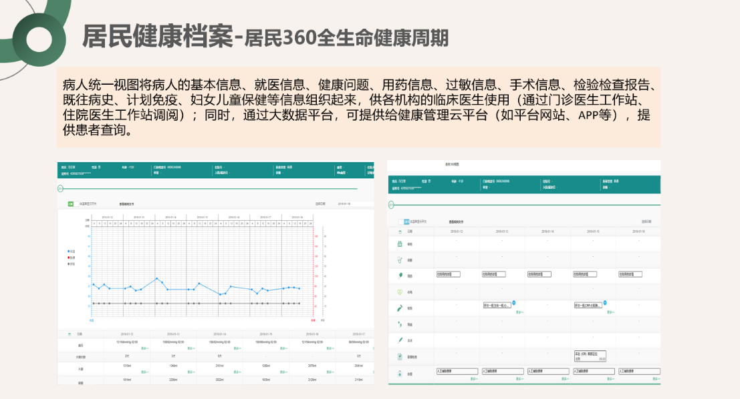Click 更多>> under the 2019-01-13 blood pressure value

191,348
